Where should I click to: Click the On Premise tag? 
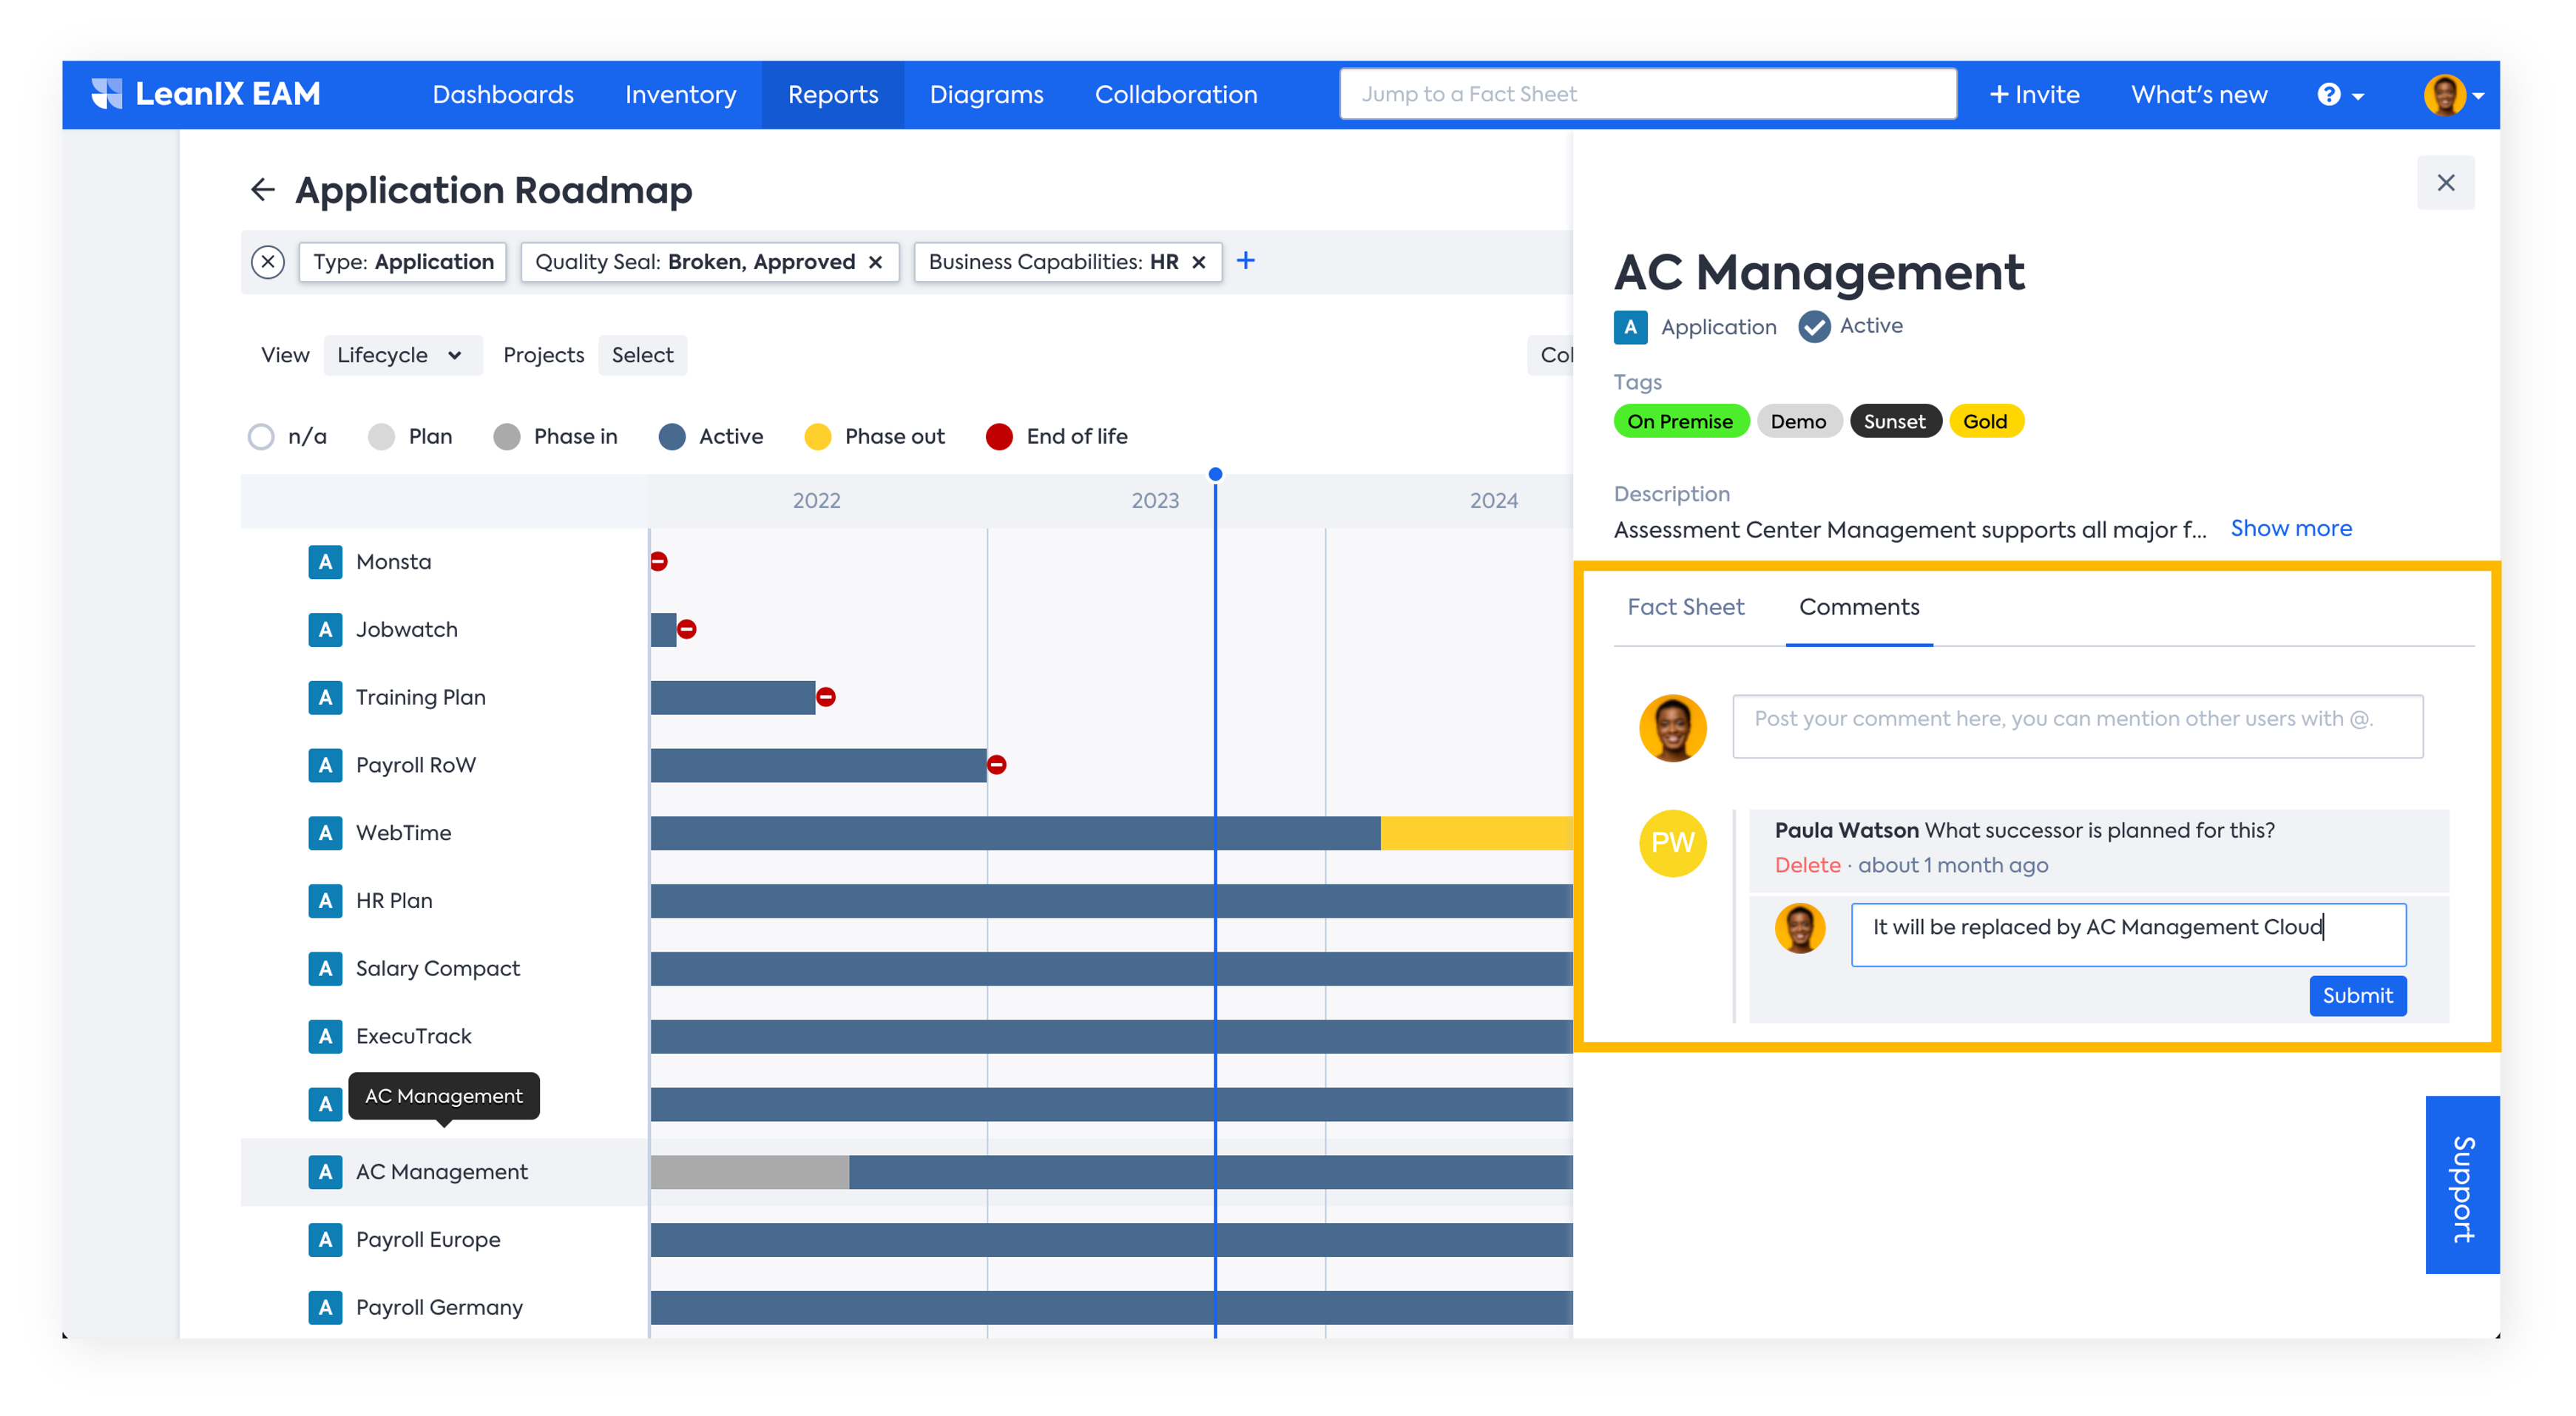[x=1680, y=422]
